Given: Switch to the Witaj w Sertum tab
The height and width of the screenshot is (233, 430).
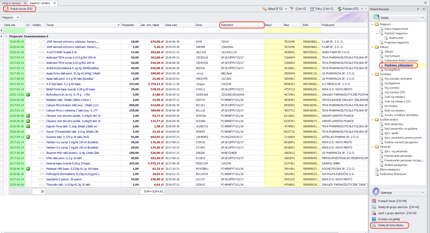Looking at the screenshot, I should coord(12,3).
